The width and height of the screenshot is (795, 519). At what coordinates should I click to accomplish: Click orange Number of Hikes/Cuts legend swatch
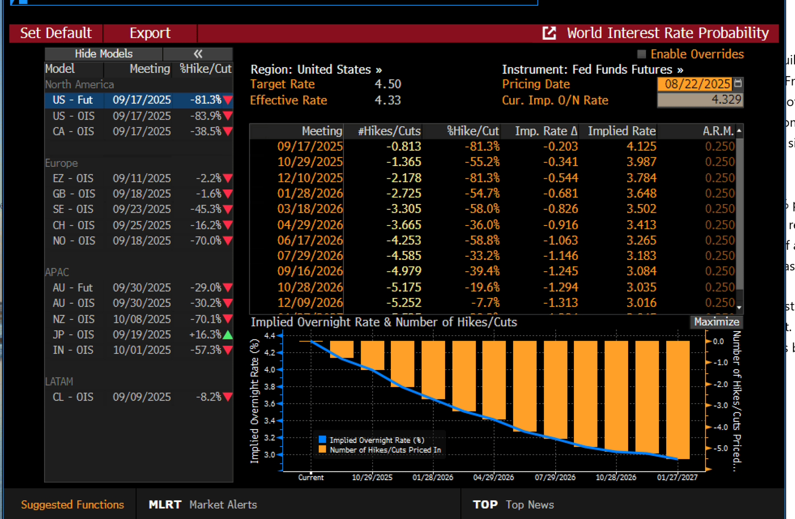(322, 449)
